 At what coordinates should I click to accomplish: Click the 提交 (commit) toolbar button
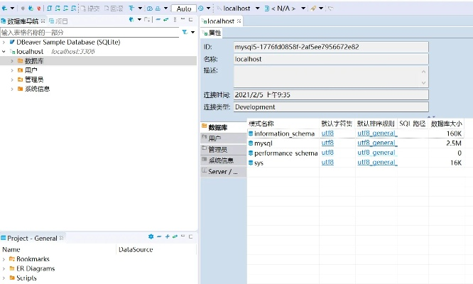[x=90, y=9]
